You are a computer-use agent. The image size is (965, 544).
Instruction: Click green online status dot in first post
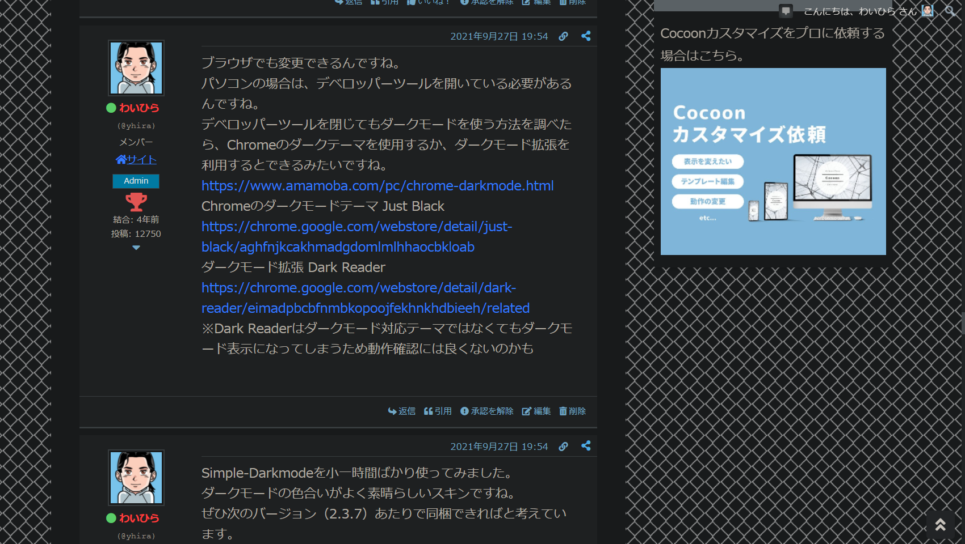click(111, 108)
